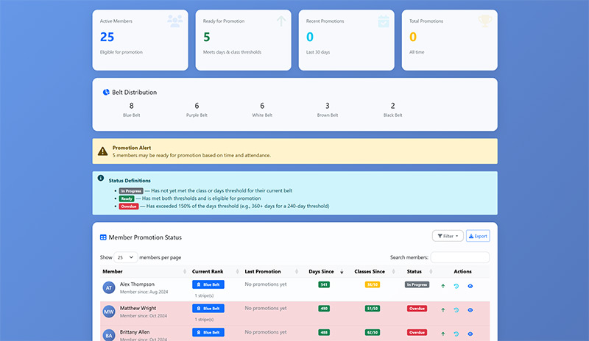Image resolution: width=589 pixels, height=341 pixels.
Task: Click the eye icon for Brittany Allen
Action: click(470, 334)
